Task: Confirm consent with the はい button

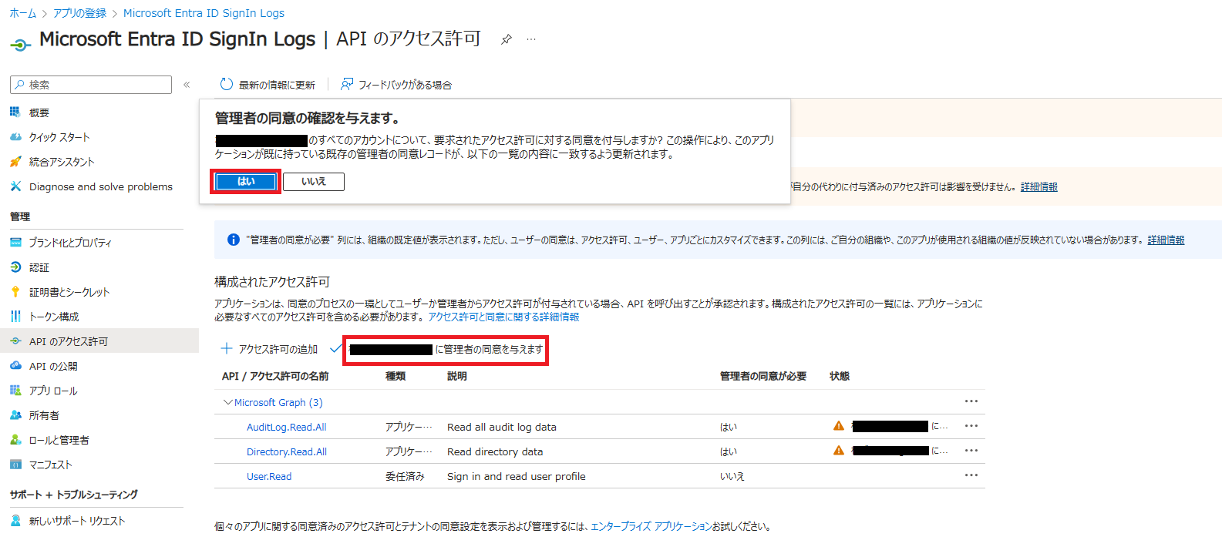Action: pos(246,181)
